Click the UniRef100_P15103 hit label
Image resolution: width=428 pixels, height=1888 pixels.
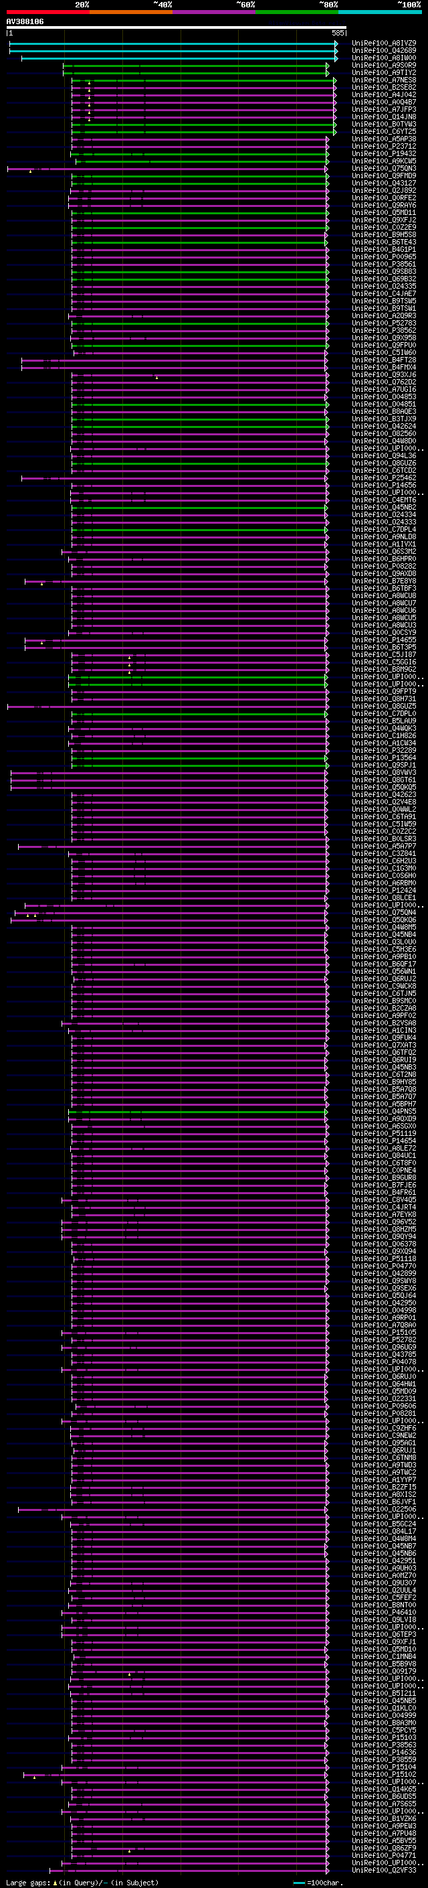[x=384, y=1737]
